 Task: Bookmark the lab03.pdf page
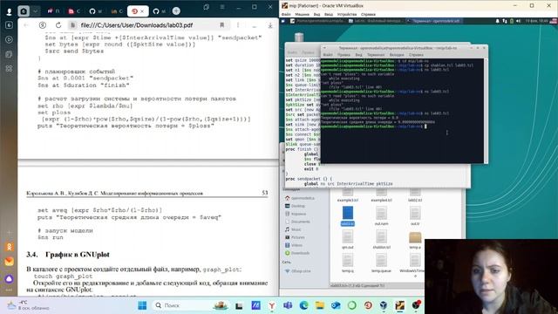222,25
